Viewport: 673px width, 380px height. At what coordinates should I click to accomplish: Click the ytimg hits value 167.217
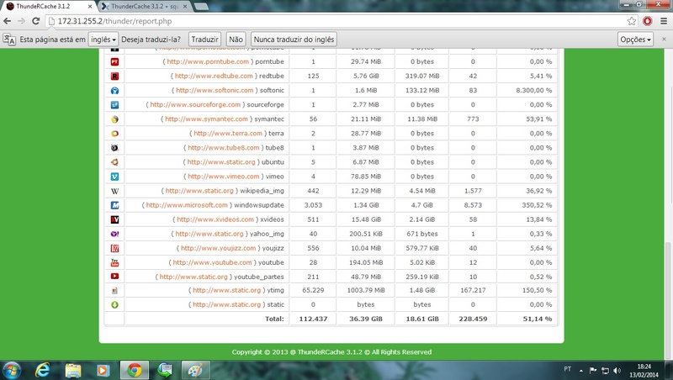pos(473,290)
